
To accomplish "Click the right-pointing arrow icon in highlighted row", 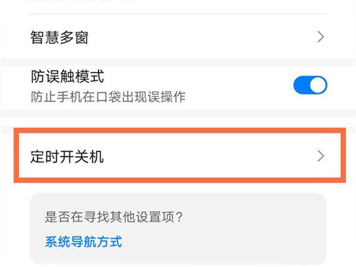I will [x=320, y=157].
